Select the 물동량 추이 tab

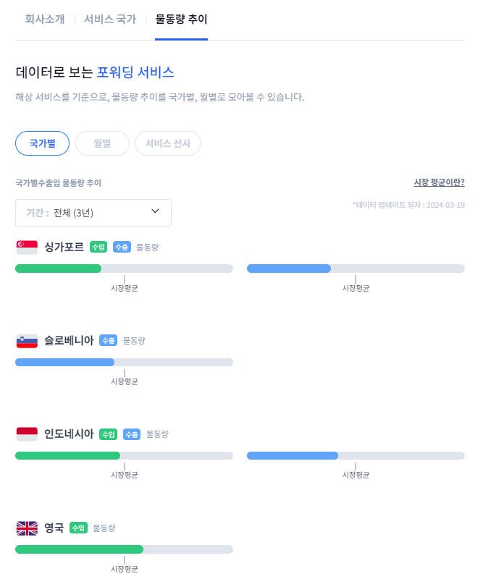(181, 19)
